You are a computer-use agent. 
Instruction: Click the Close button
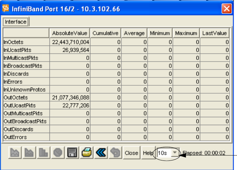132,153
